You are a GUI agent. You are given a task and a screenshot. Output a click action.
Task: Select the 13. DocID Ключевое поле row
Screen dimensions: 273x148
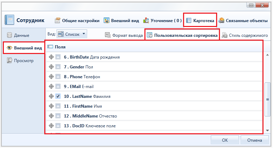(155, 126)
